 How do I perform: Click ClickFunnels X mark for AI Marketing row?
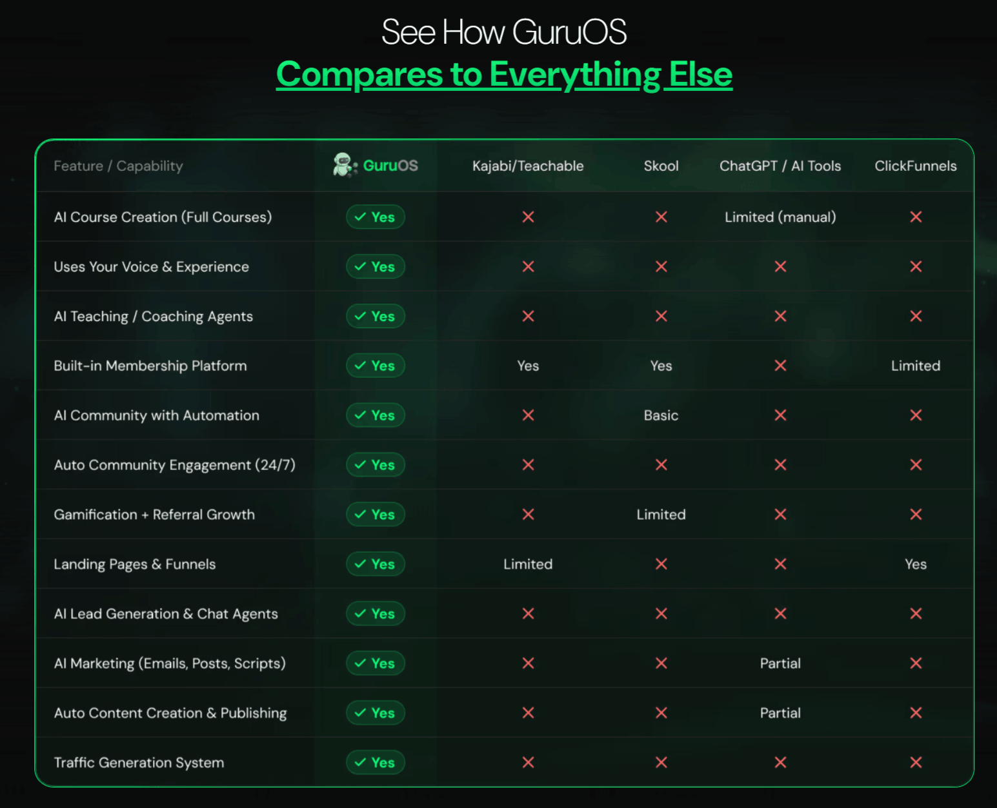[916, 663]
